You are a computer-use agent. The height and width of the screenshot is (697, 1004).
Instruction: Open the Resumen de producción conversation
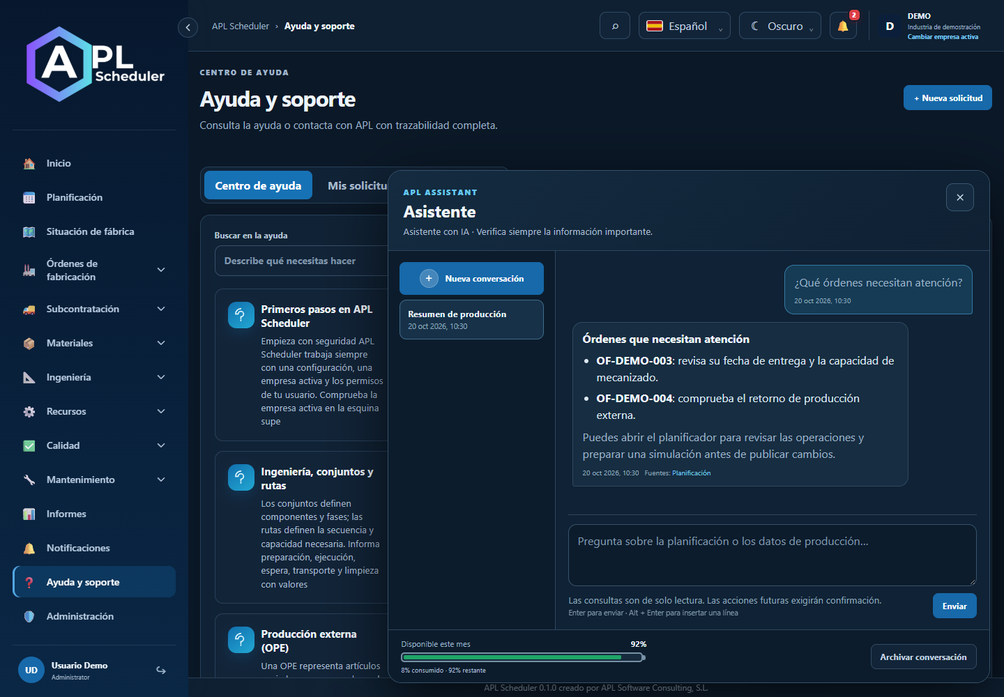click(x=471, y=319)
